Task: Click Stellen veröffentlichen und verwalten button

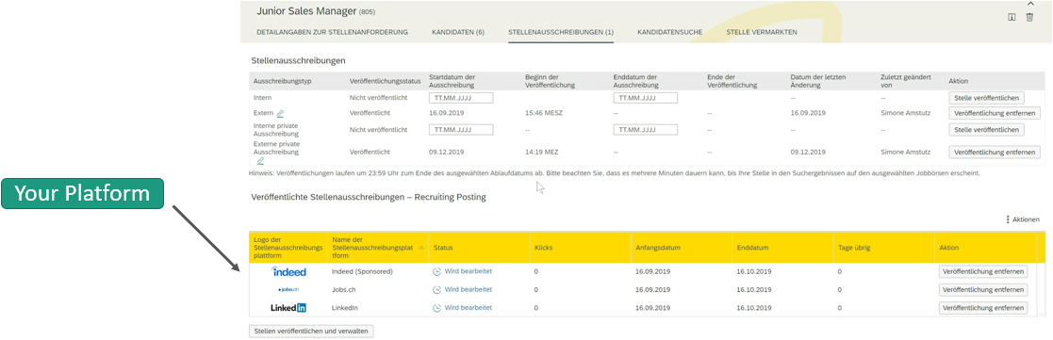Action: pos(311,332)
